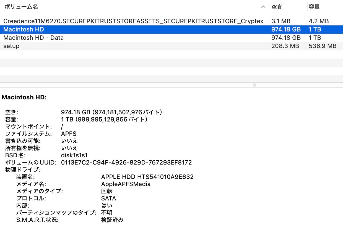Sort by the 空き column header

pyautogui.click(x=277, y=7)
